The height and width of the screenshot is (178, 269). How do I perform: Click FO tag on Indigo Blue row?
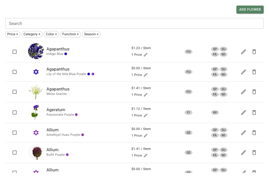[x=188, y=52]
